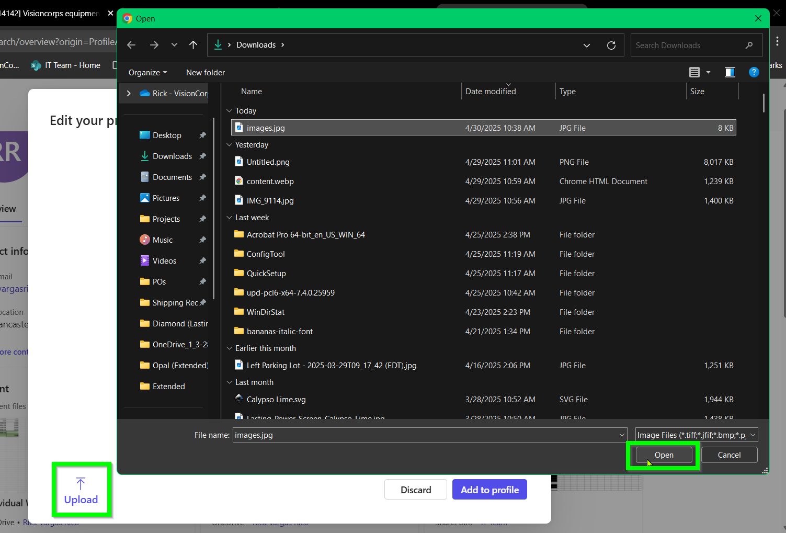The image size is (786, 533).
Task: Open the IT Team - Home SharePoint tab icon
Action: click(36, 65)
